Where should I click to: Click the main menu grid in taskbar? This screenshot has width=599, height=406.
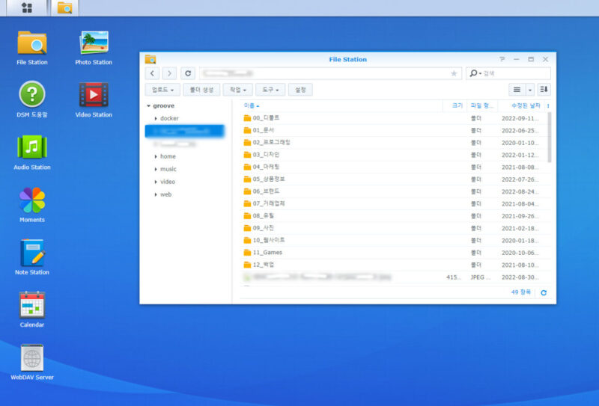(27, 8)
